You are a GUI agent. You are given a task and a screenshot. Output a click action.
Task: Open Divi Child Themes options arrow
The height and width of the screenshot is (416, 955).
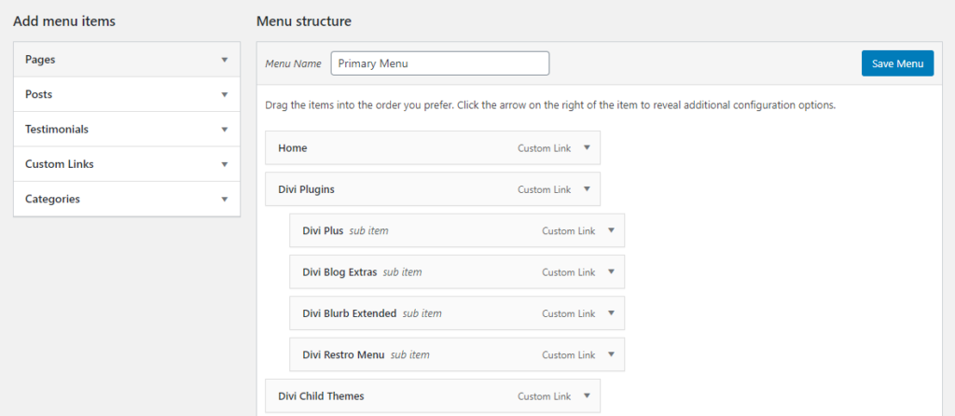587,395
